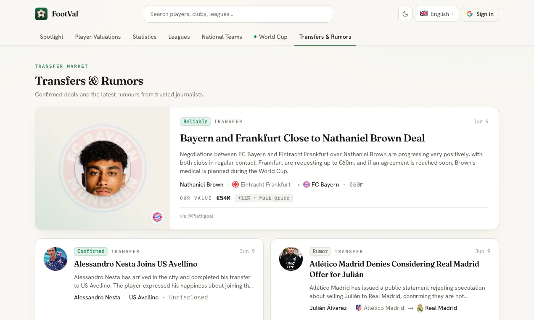534x320 pixels.
Task: Click the €54M value figure
Action: pyautogui.click(x=223, y=198)
